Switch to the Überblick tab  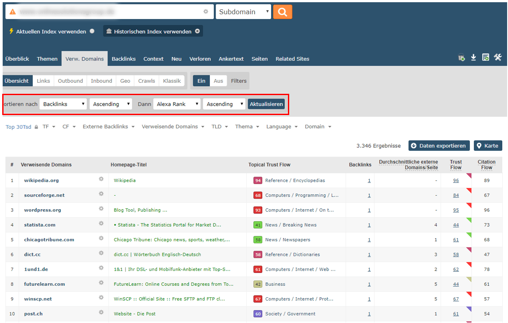[17, 59]
